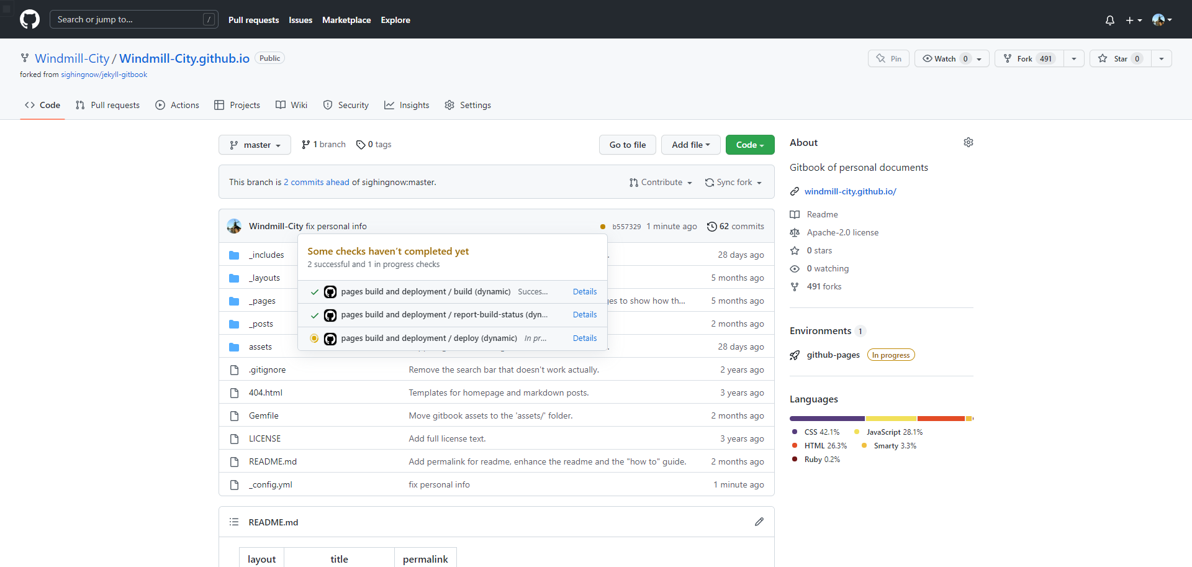Open the 404.html file

266,392
